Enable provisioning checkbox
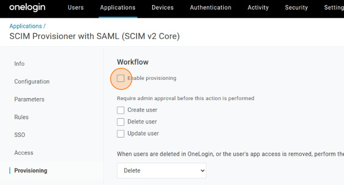The height and width of the screenshot is (185, 344). coord(121,78)
